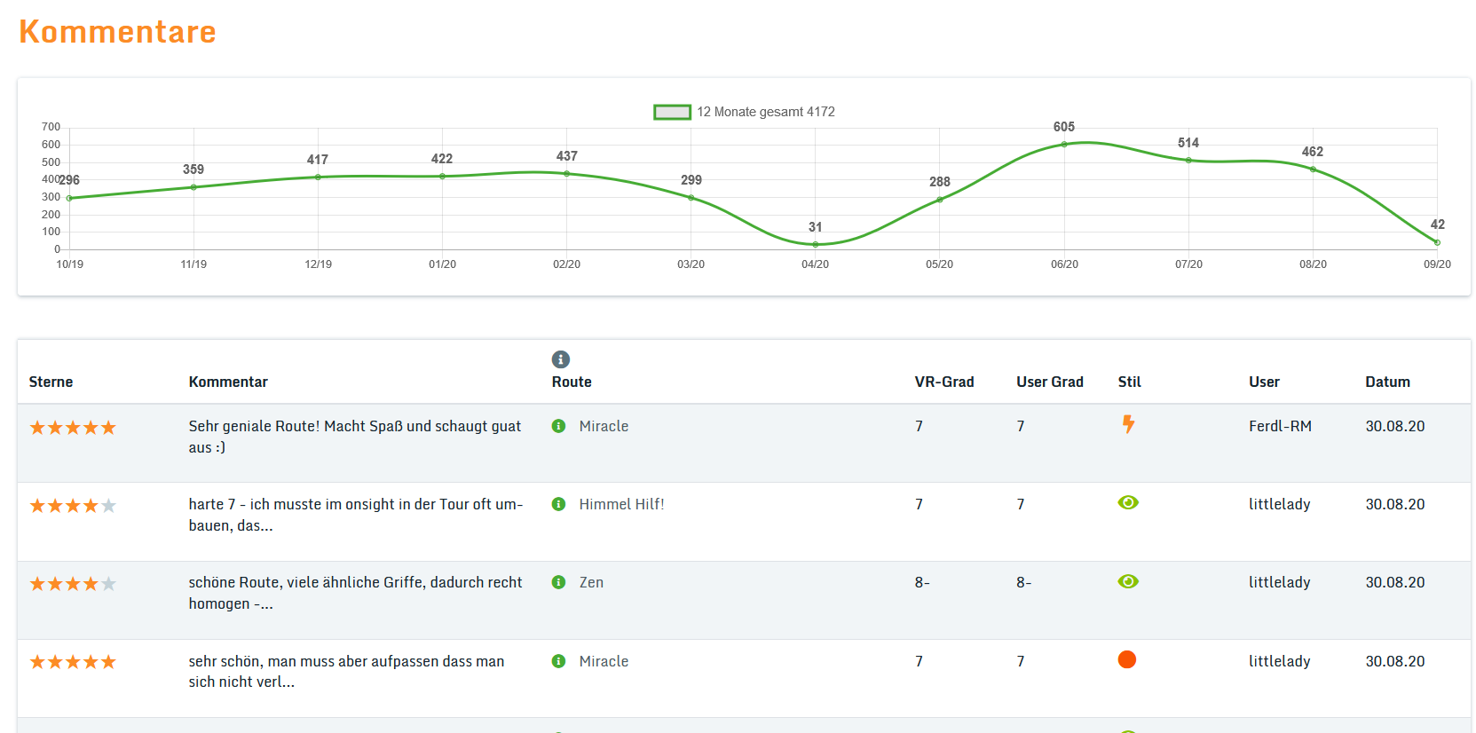Click the eye style icon in the Himmel Hilf! row
The width and height of the screenshot is (1476, 733).
tap(1128, 502)
